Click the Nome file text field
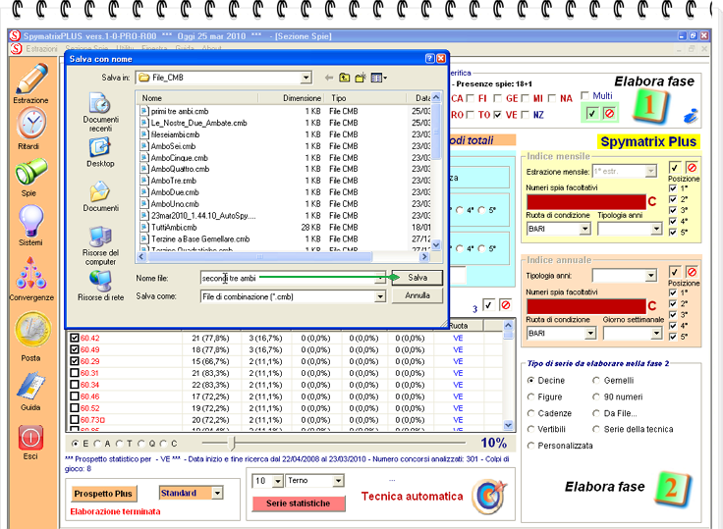 (289, 279)
